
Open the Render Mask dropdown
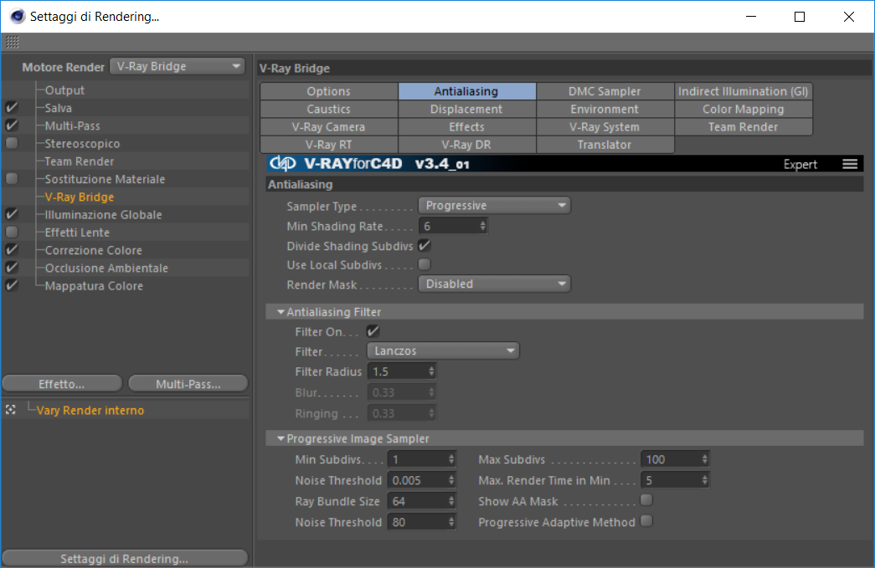[494, 284]
